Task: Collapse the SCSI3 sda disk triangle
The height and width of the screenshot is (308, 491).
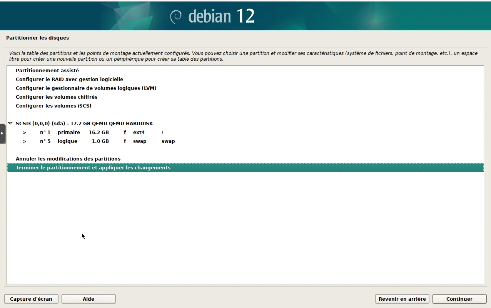Action: click(x=10, y=124)
